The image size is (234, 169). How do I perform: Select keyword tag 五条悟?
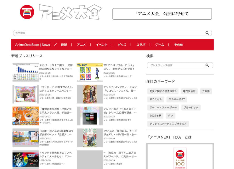tap(206, 91)
